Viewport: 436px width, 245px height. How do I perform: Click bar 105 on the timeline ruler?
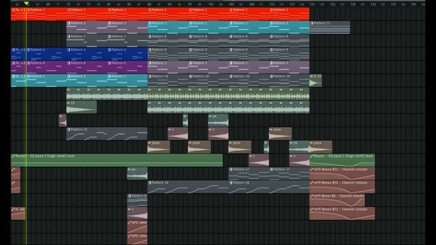tap(231, 5)
